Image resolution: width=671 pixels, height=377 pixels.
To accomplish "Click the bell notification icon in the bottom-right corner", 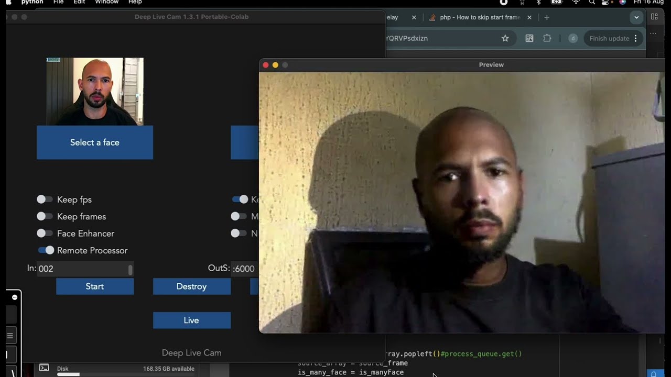I will [x=653, y=374].
